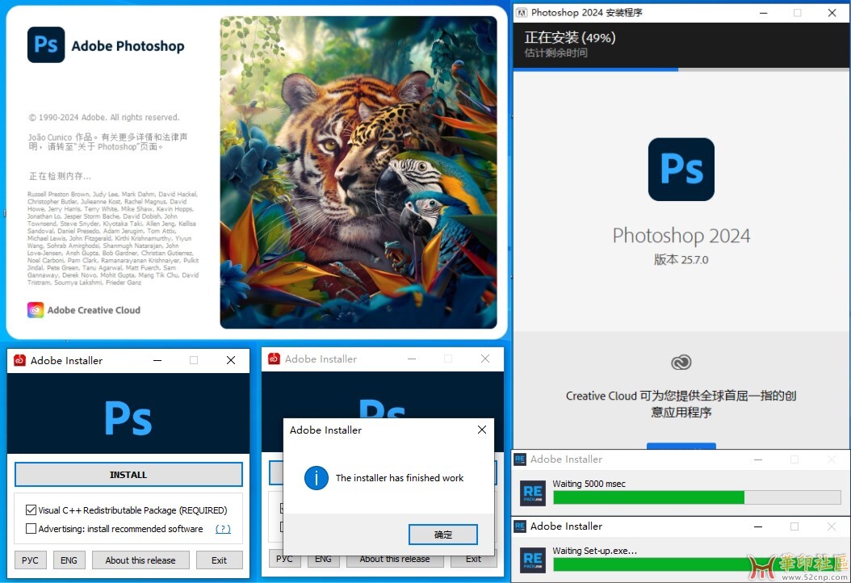Image resolution: width=851 pixels, height=583 pixels.
Task: Enable Advertising install recommended software checkbox
Action: pyautogui.click(x=31, y=529)
